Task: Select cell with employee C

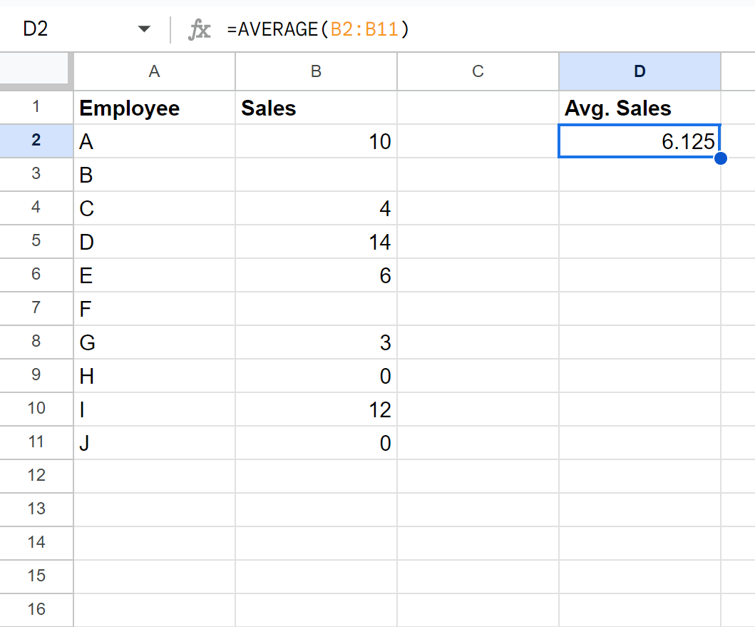Action: point(154,208)
